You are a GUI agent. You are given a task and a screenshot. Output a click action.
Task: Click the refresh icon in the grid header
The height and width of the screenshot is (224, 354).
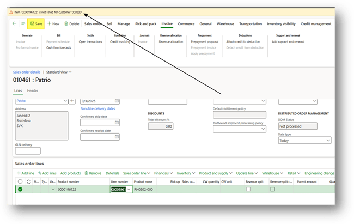pyautogui.click(x=28, y=181)
